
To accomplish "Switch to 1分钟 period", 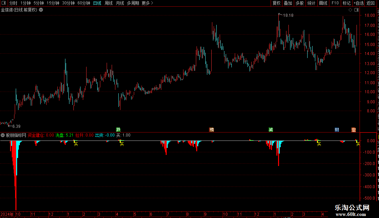I will point(25,3).
